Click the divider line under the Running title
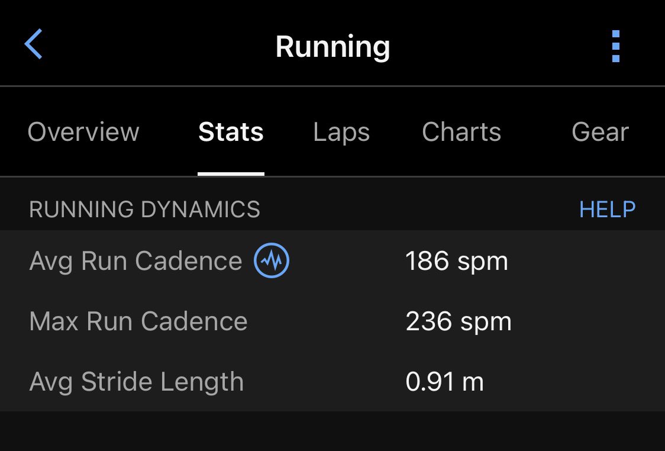The image size is (665, 451). point(332,86)
